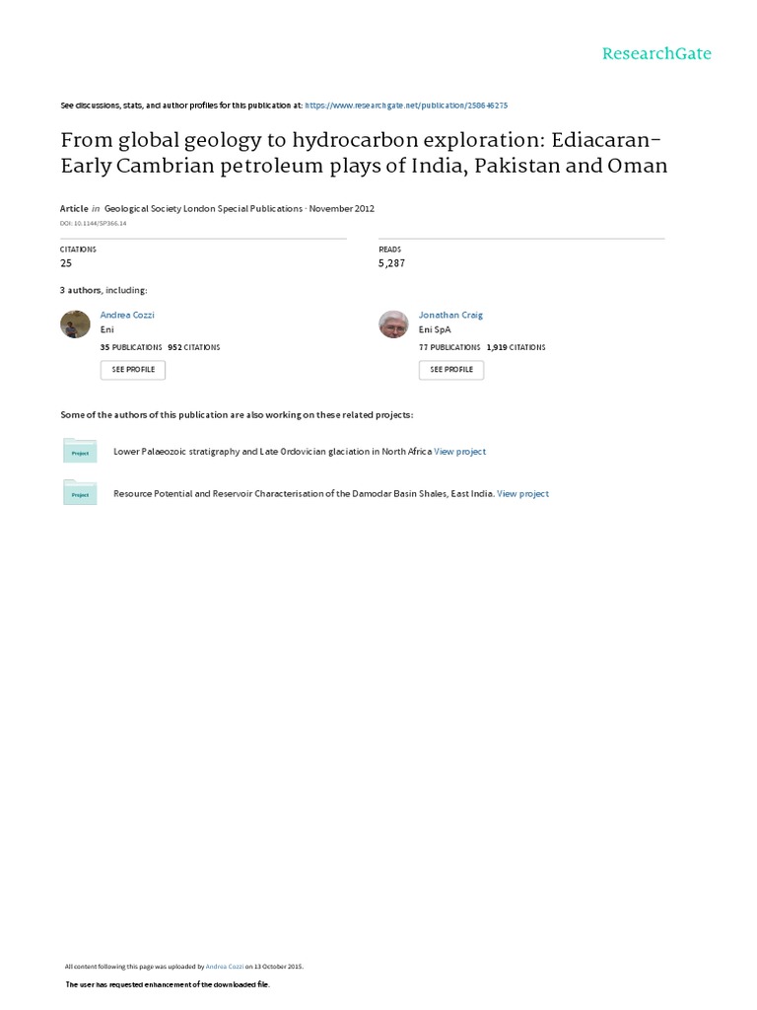Viewport: 757px width, 1010px height.
Task: Click the 5,287 reads count
Action: [x=391, y=263]
